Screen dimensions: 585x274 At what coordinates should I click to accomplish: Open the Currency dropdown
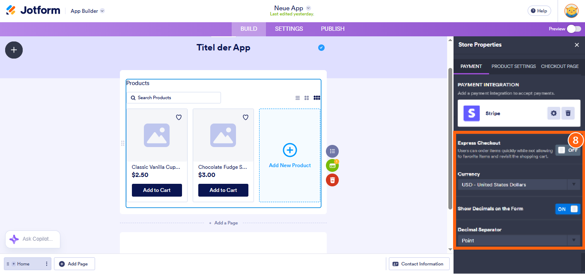(x=519, y=185)
